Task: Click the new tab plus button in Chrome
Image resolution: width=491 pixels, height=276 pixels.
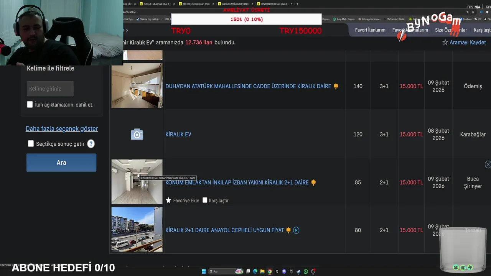Action: 297,4
